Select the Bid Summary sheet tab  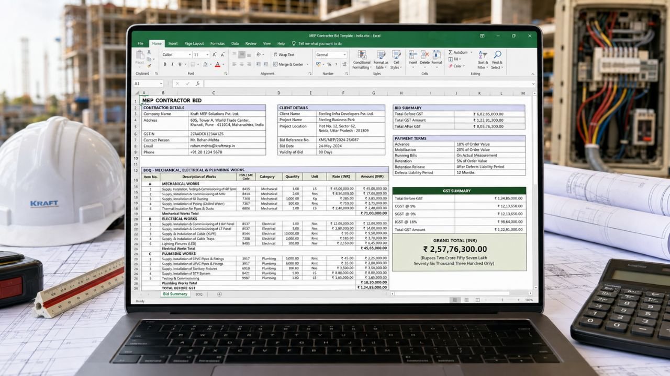[x=175, y=294]
